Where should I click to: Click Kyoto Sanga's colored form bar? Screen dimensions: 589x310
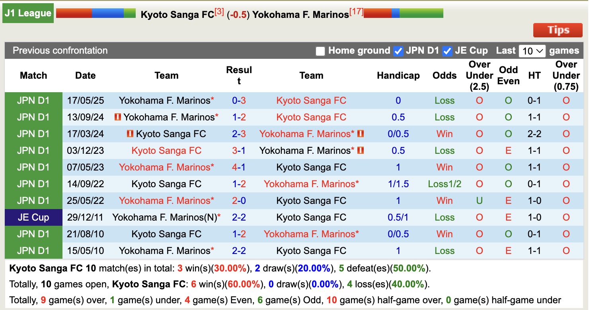96,12
